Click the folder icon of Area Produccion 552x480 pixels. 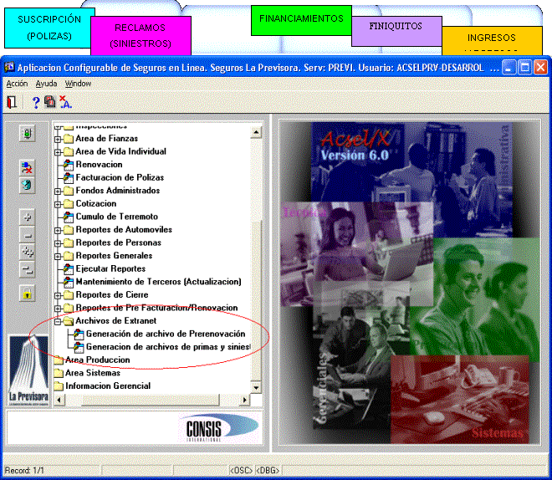[59, 360]
